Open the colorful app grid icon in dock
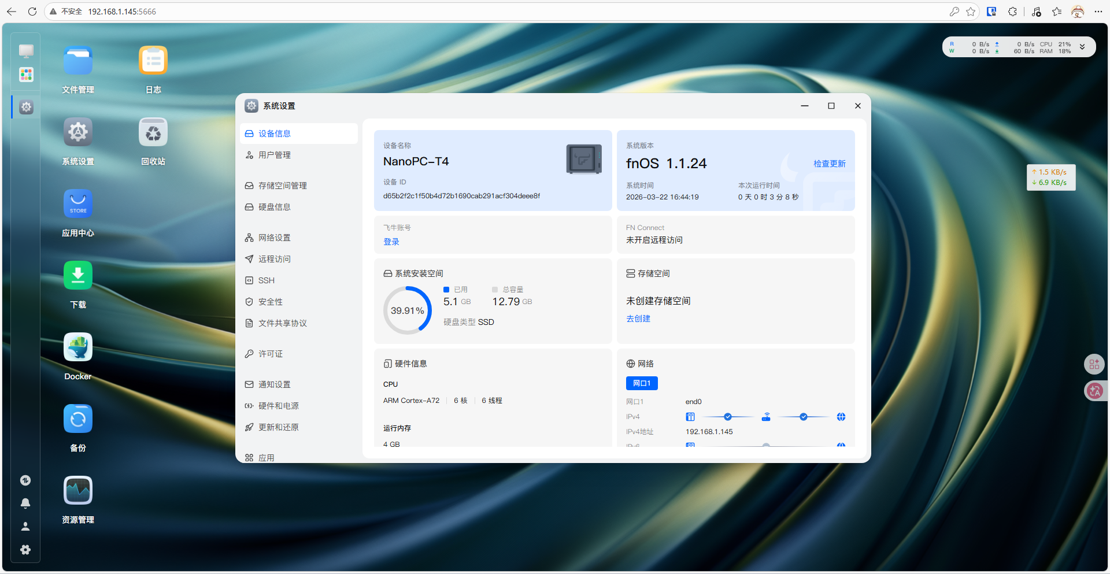 click(26, 75)
